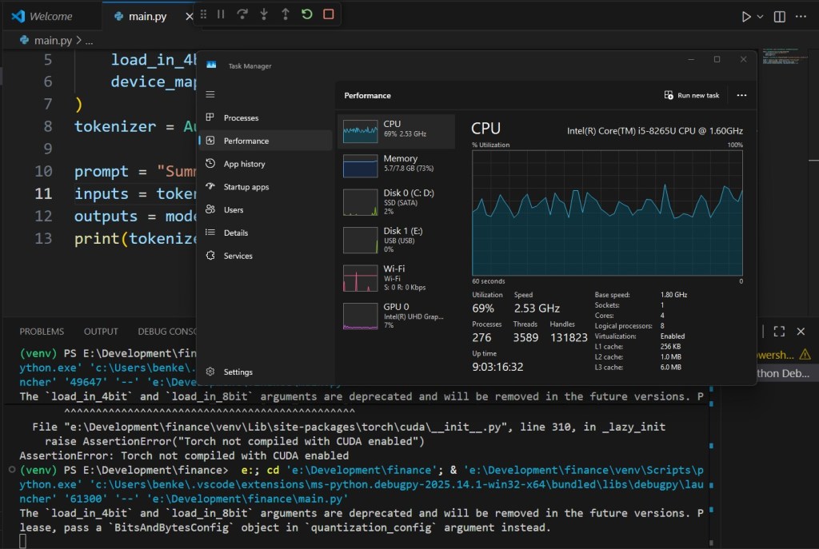Click the Step Into debug icon
The height and width of the screenshot is (549, 819).
click(x=264, y=14)
